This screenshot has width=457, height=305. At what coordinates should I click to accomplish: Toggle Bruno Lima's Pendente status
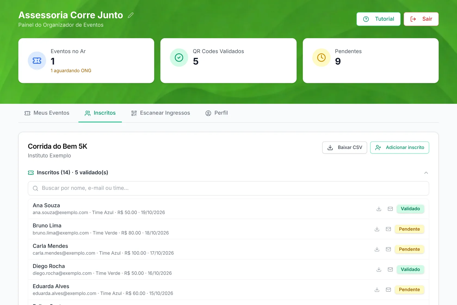[x=409, y=229]
